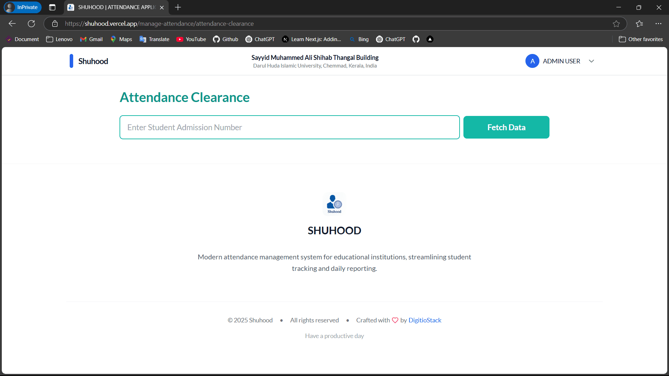Image resolution: width=669 pixels, height=376 pixels.
Task: Click '© 2025 Shuhood' footer text
Action: coord(250,320)
